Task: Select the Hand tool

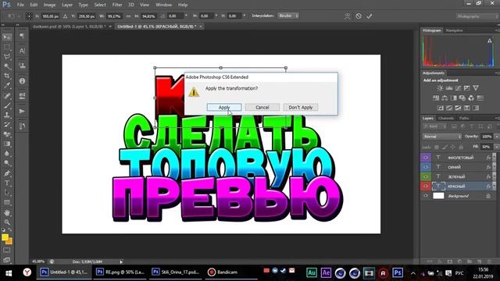Action: point(7,212)
